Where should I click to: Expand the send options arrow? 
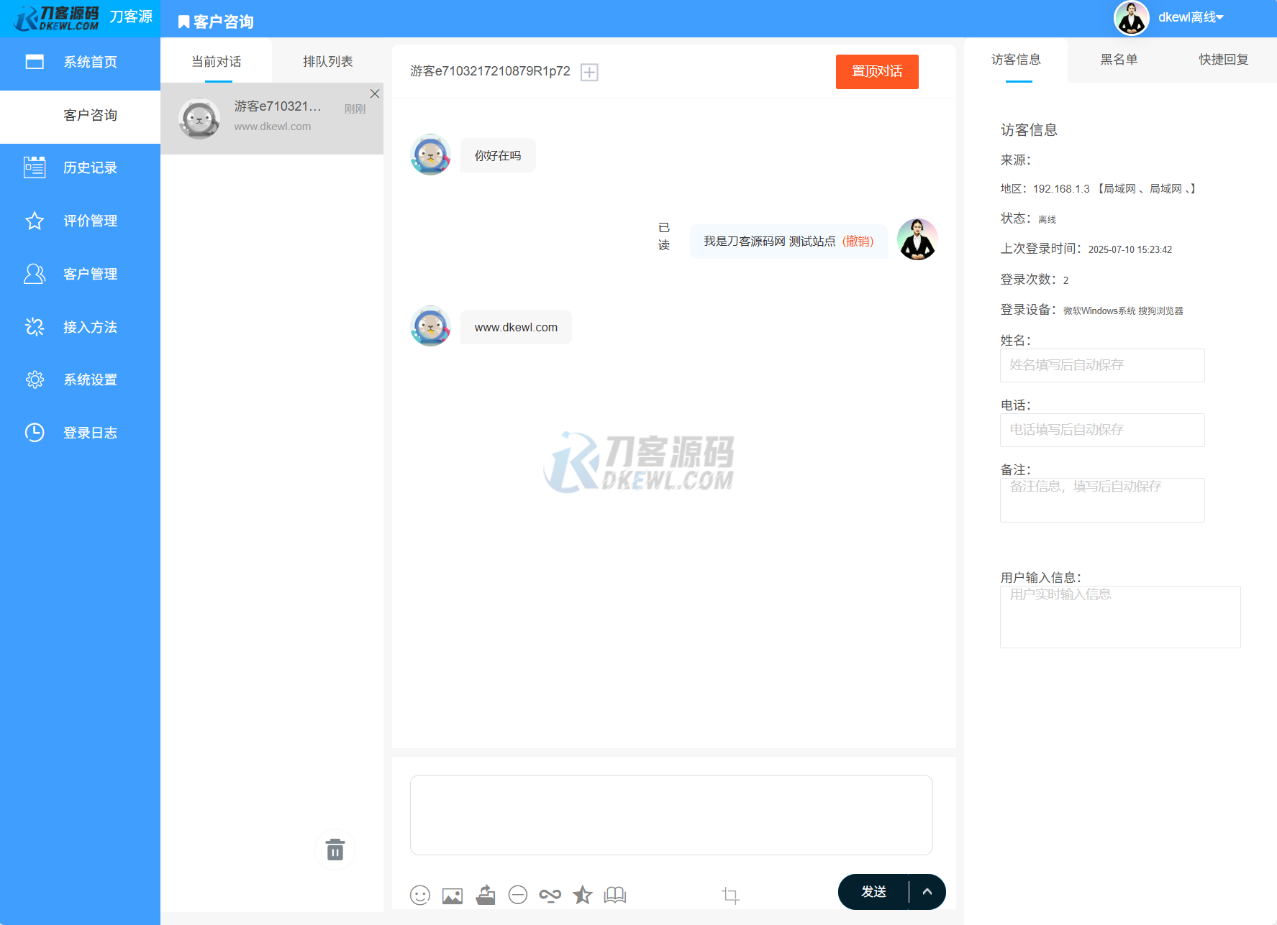point(927,892)
